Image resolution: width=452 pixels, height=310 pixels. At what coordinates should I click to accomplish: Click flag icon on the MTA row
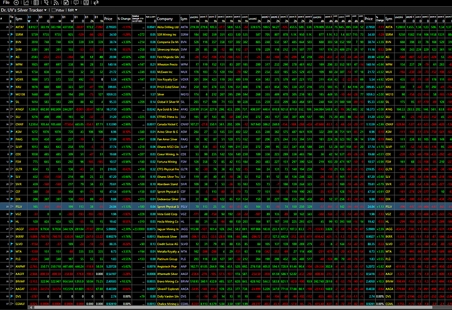[12, 251]
